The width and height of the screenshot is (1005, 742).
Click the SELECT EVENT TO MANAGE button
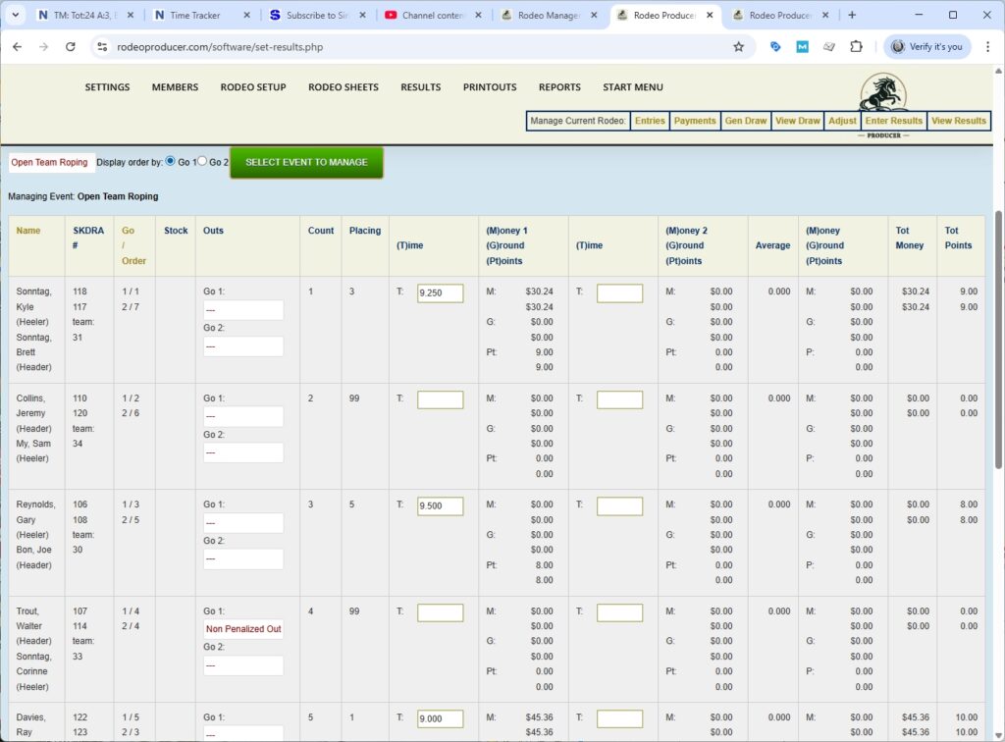pos(306,162)
